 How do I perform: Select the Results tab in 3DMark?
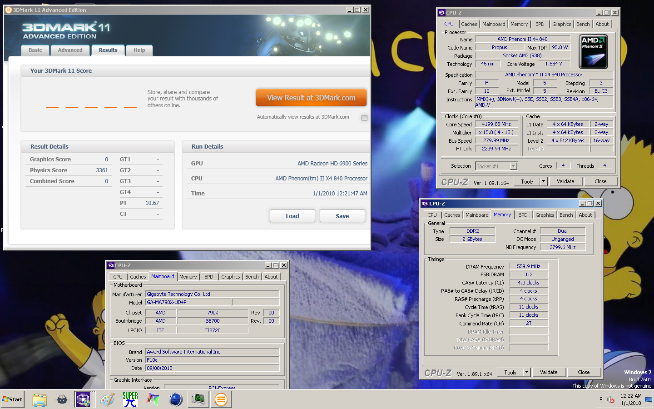108,50
